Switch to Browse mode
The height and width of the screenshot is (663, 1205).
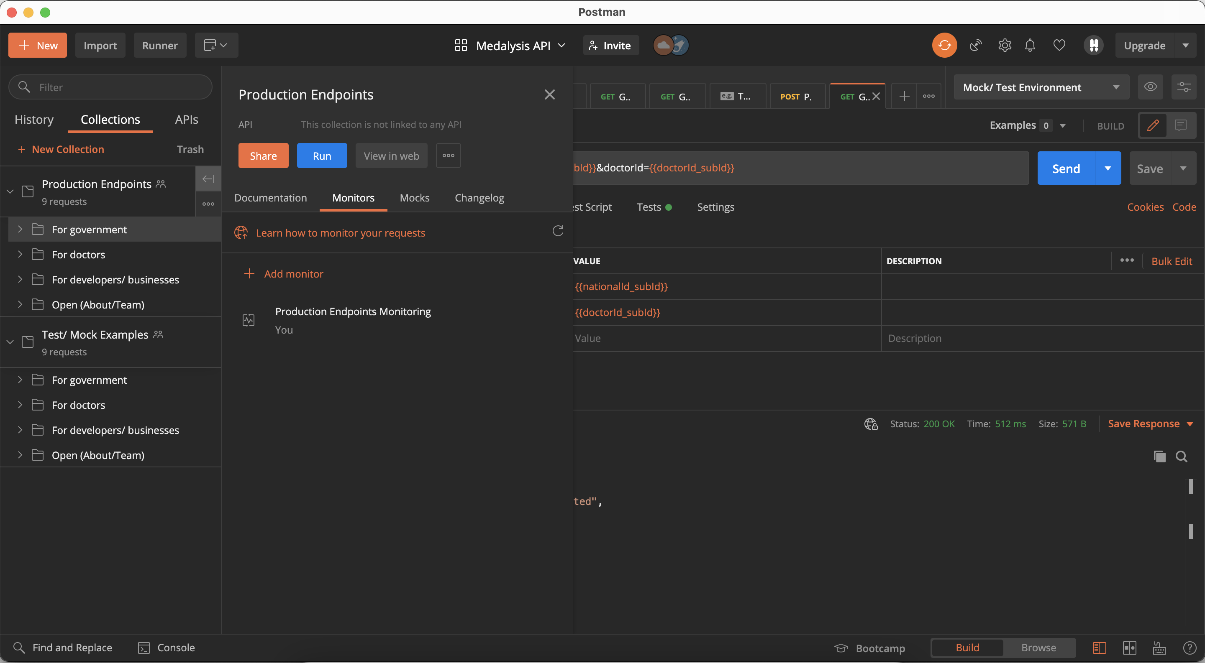click(x=1038, y=648)
